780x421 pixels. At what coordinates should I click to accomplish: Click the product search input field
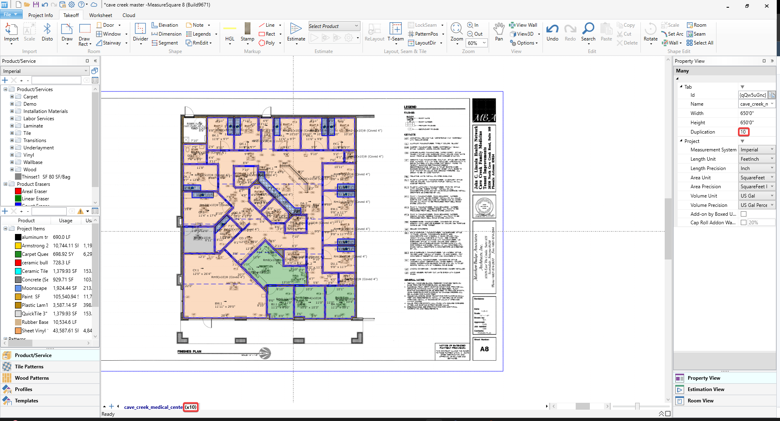56,81
